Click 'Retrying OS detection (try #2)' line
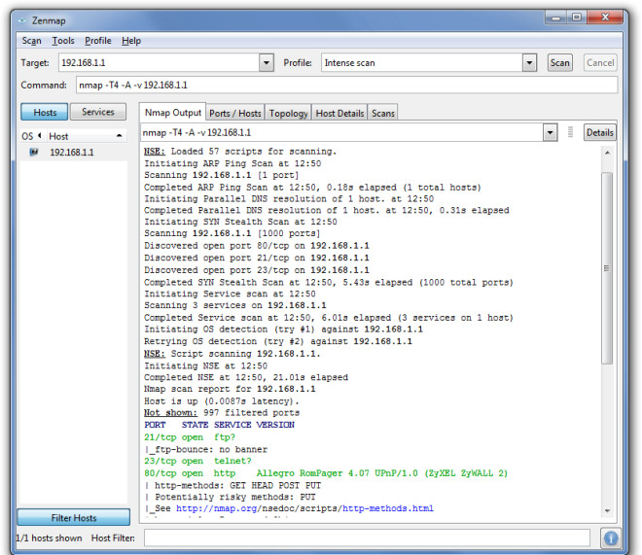This screenshot has height=555, width=642. coord(278,341)
